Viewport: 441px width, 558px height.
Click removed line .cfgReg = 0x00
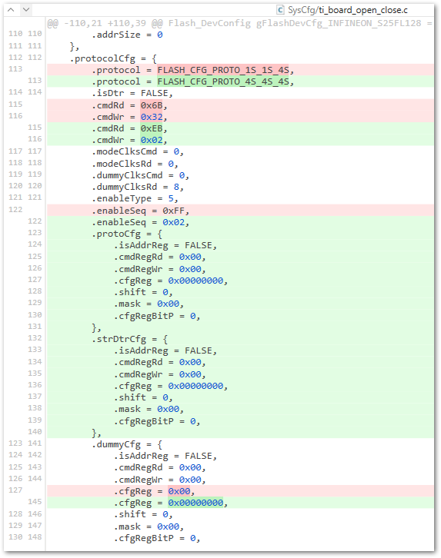pyautogui.click(x=240, y=491)
